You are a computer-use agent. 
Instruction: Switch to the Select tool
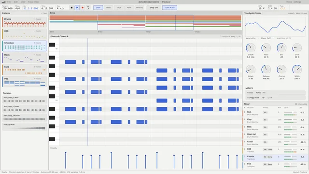tap(108, 8)
